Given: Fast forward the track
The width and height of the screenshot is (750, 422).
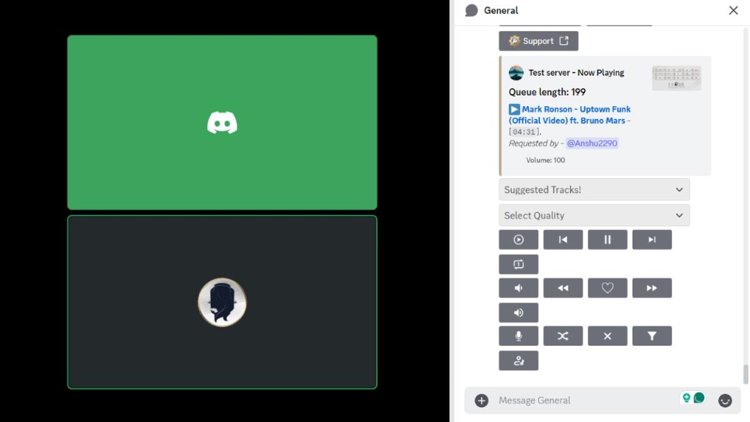Looking at the screenshot, I should tap(652, 288).
